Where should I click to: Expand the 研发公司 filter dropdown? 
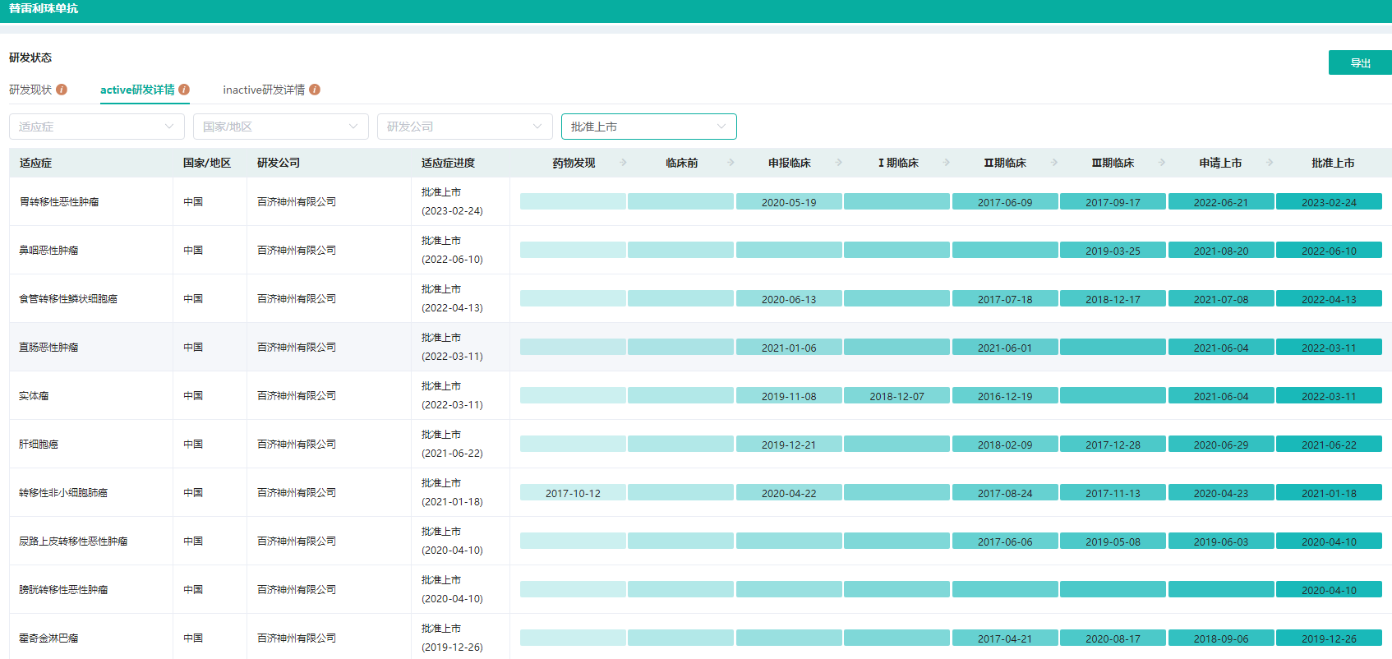[x=465, y=127]
